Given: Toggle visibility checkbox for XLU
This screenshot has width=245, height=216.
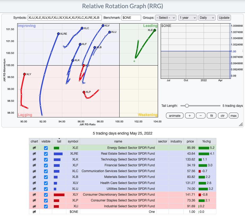Looking at the screenshot, I should coord(46,189).
